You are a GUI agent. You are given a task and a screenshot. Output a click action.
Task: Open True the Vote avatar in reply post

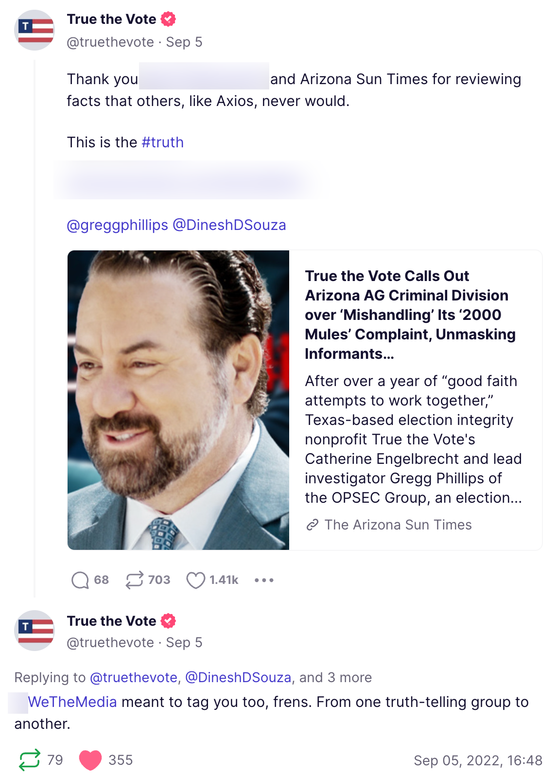pyautogui.click(x=35, y=631)
